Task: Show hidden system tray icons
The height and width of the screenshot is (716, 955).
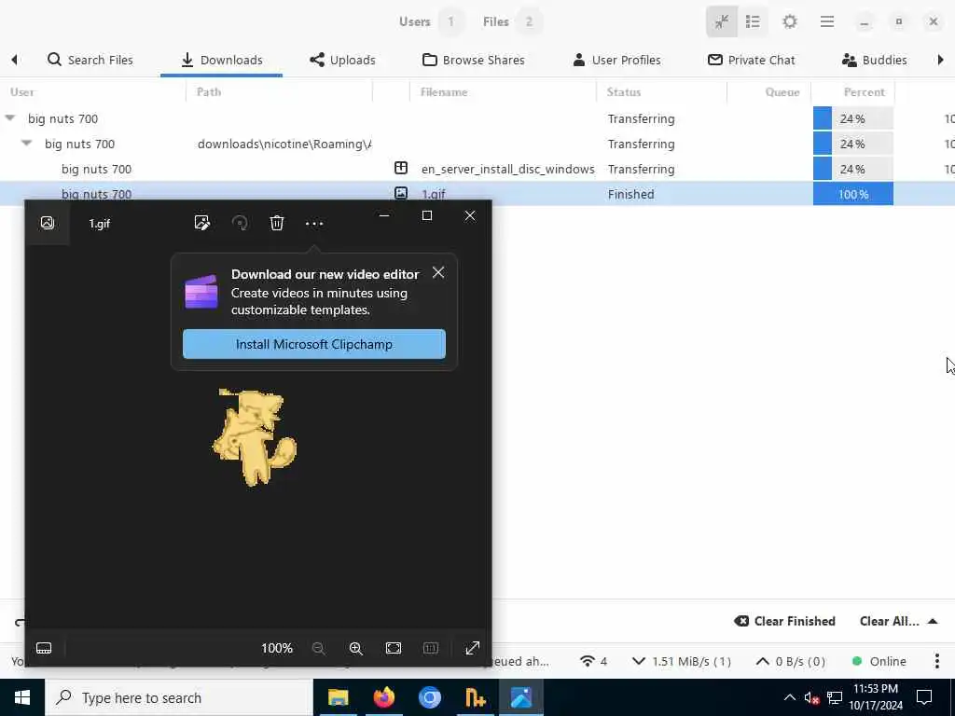Action: coord(789,697)
